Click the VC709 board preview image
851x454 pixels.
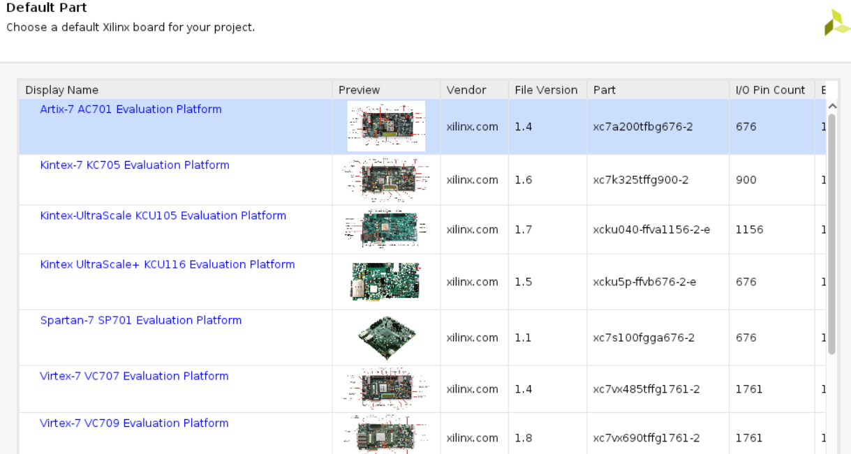(x=385, y=434)
